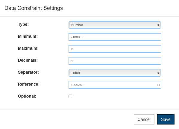The height and width of the screenshot is (129, 179).
Task: Click the "Type:" field label
Action: coord(23,24)
